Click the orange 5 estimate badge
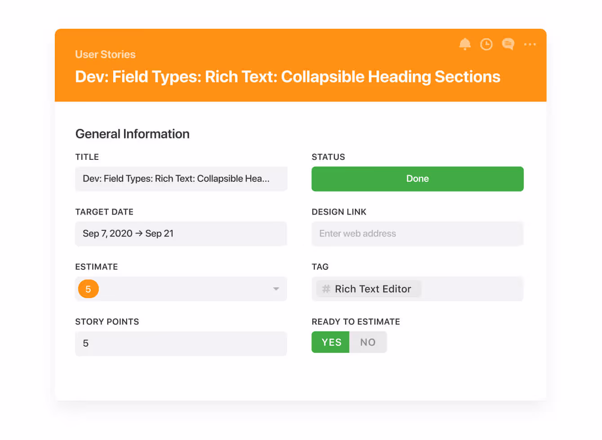Viewport: 602px width, 440px height. tap(88, 289)
